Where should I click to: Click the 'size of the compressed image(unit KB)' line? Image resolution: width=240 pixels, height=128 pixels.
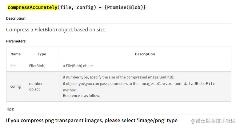119,77
